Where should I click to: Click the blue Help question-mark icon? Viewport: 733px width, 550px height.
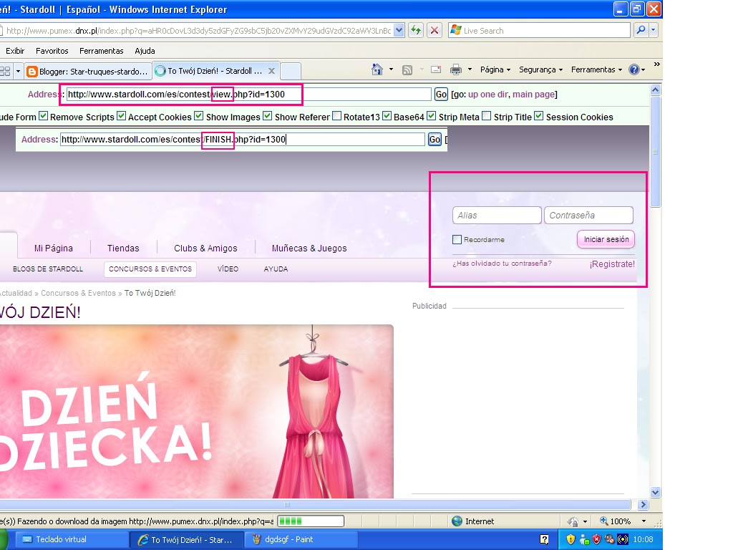tap(634, 69)
